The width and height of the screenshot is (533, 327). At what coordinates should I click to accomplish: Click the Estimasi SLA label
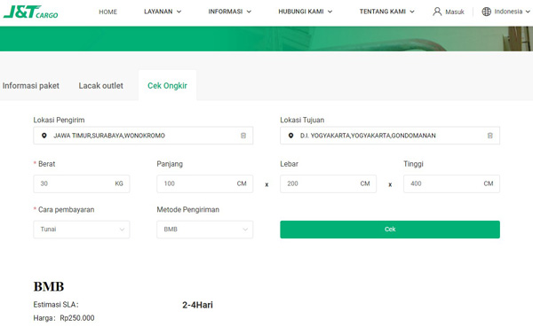(x=56, y=305)
